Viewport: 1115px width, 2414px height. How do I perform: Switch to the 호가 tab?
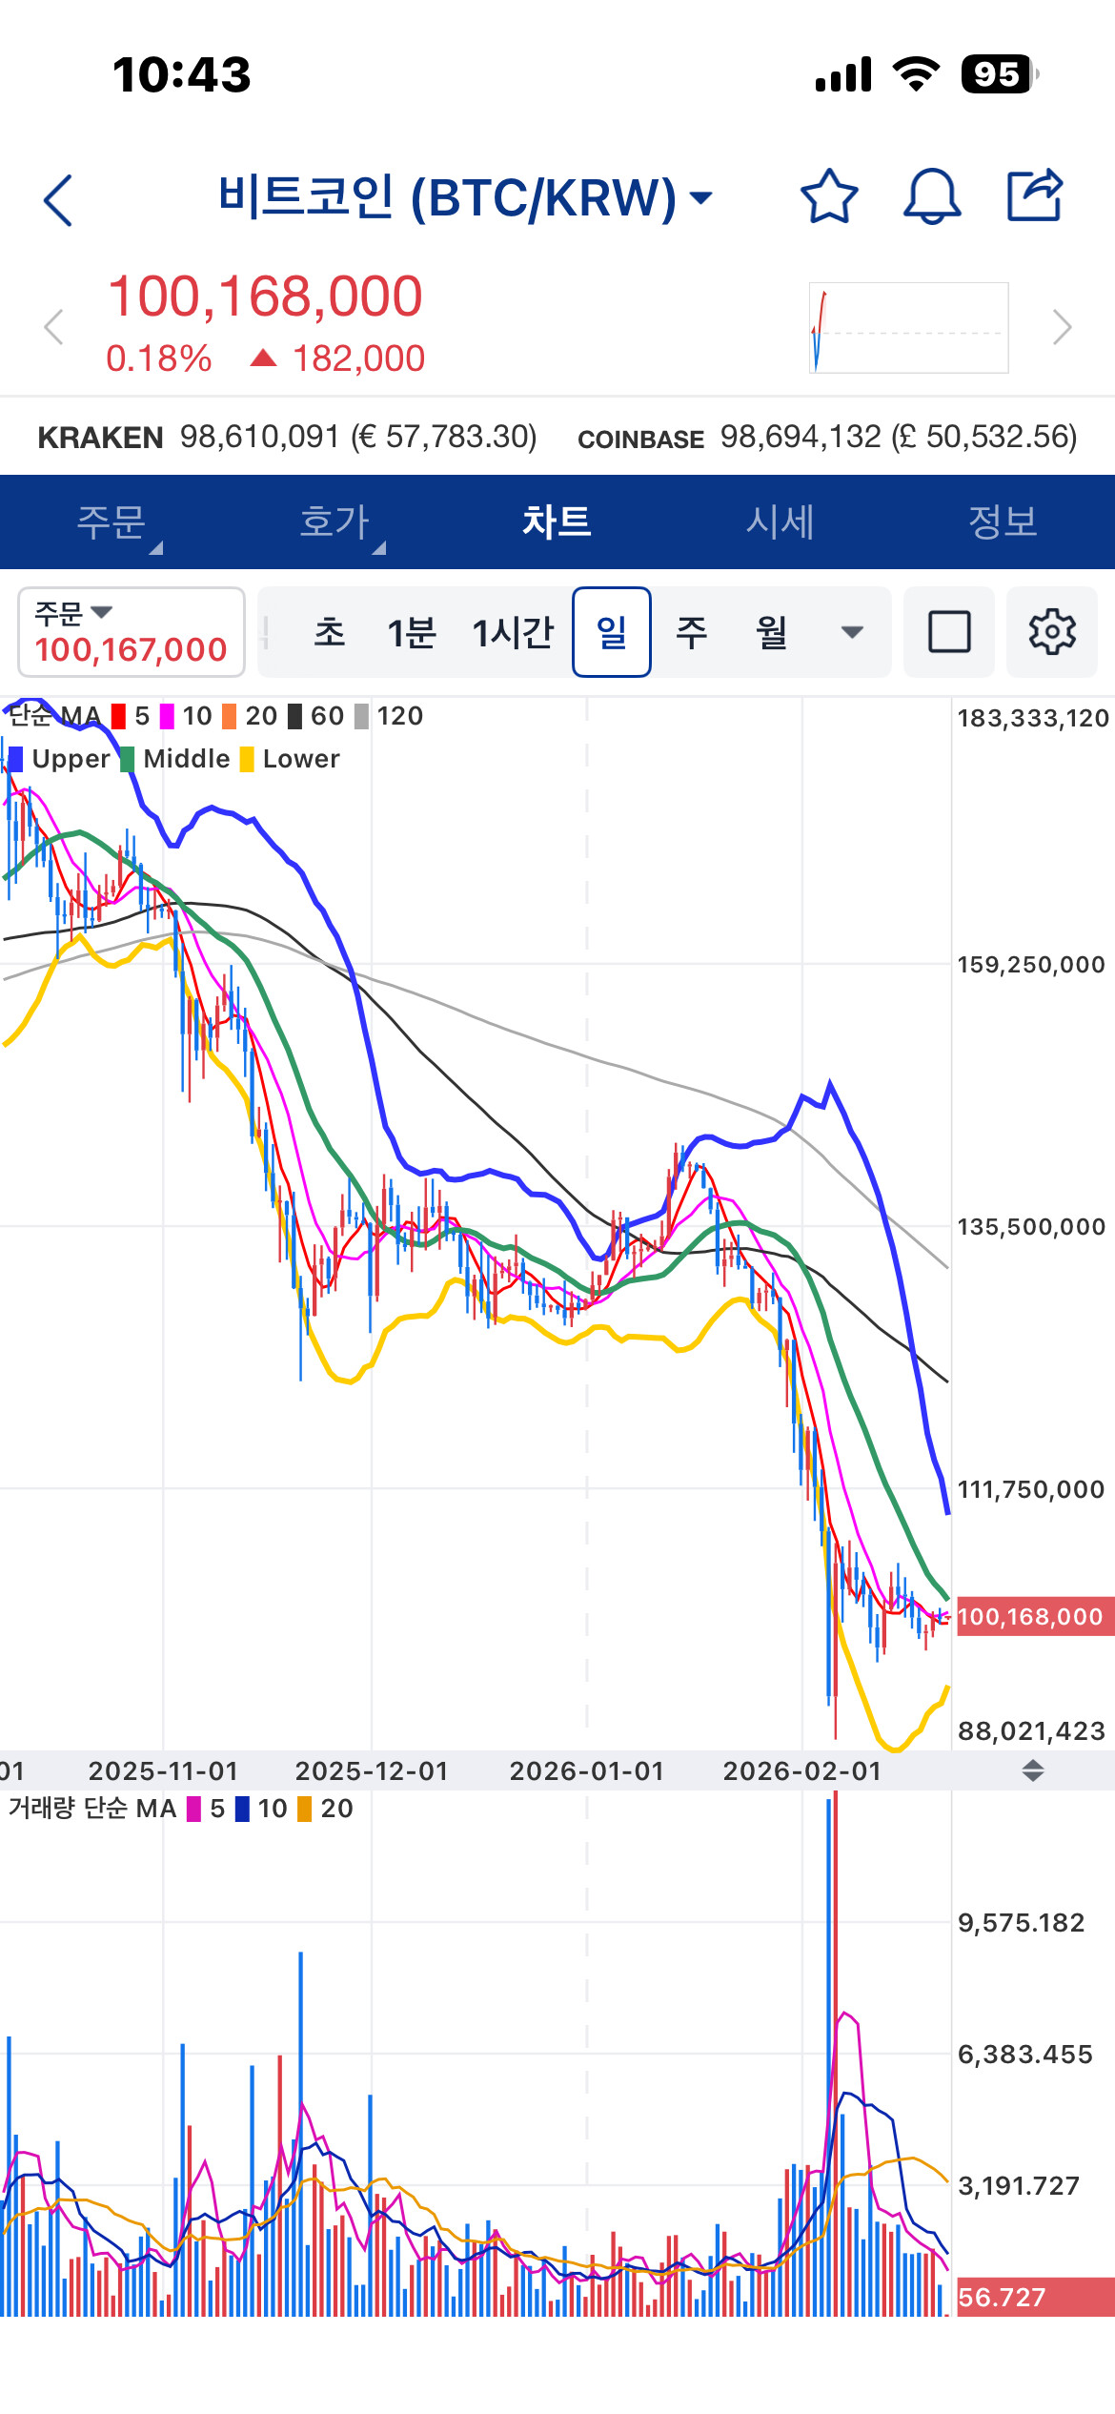[334, 522]
